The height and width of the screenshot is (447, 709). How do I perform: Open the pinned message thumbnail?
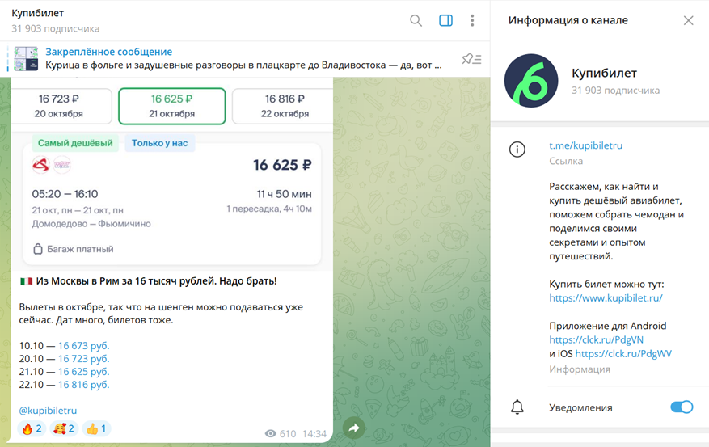click(x=26, y=58)
